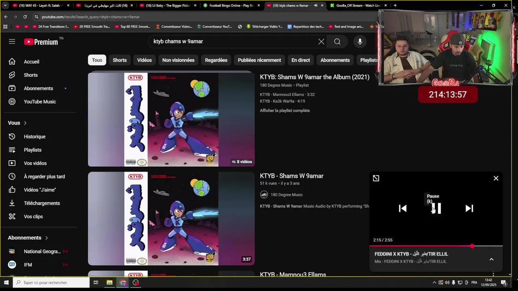Switch to Football Bingo Online tab
Image resolution: width=518 pixels, height=291 pixels.
point(231,6)
